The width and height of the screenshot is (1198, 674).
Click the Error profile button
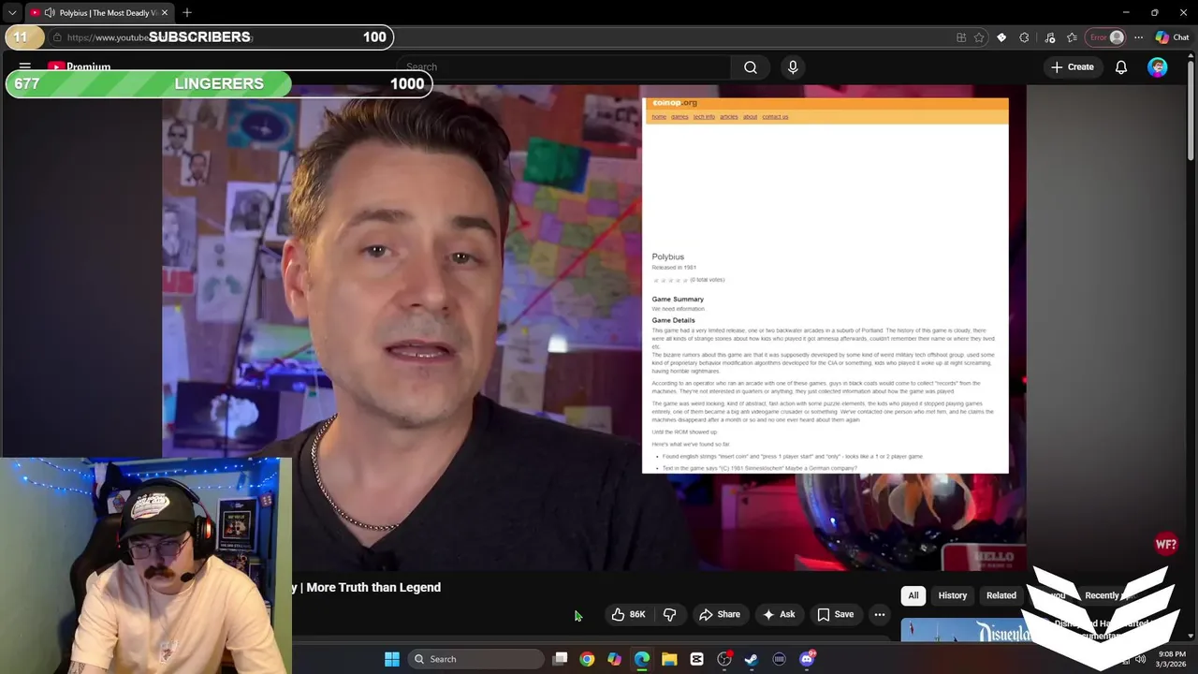point(1106,37)
